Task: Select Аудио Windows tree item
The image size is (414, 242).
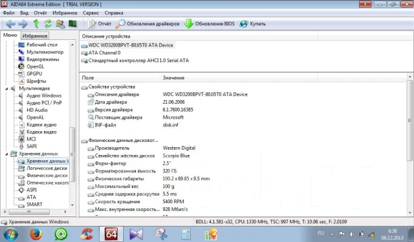Action: (44, 96)
